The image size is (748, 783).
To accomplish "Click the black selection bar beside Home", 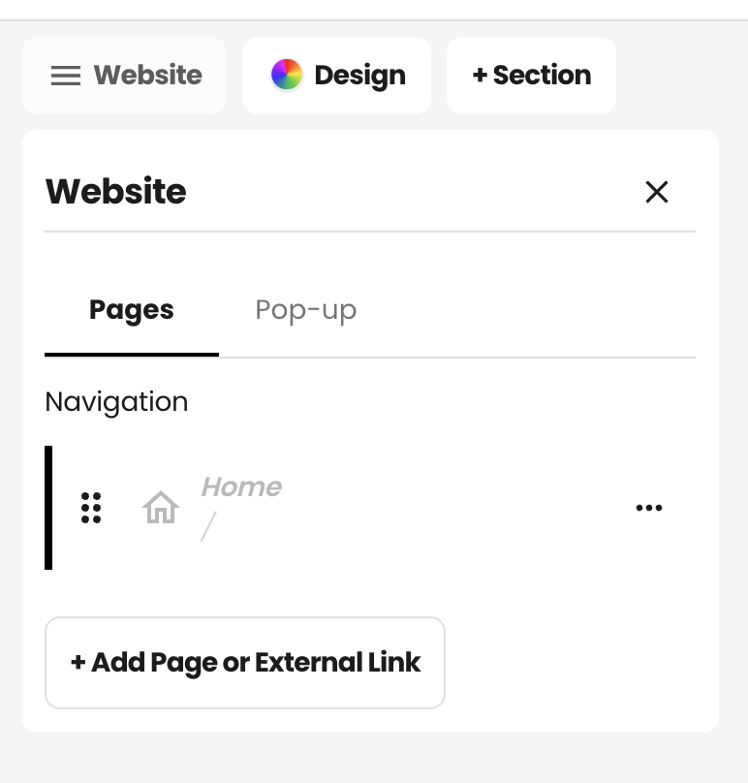I will tap(48, 508).
